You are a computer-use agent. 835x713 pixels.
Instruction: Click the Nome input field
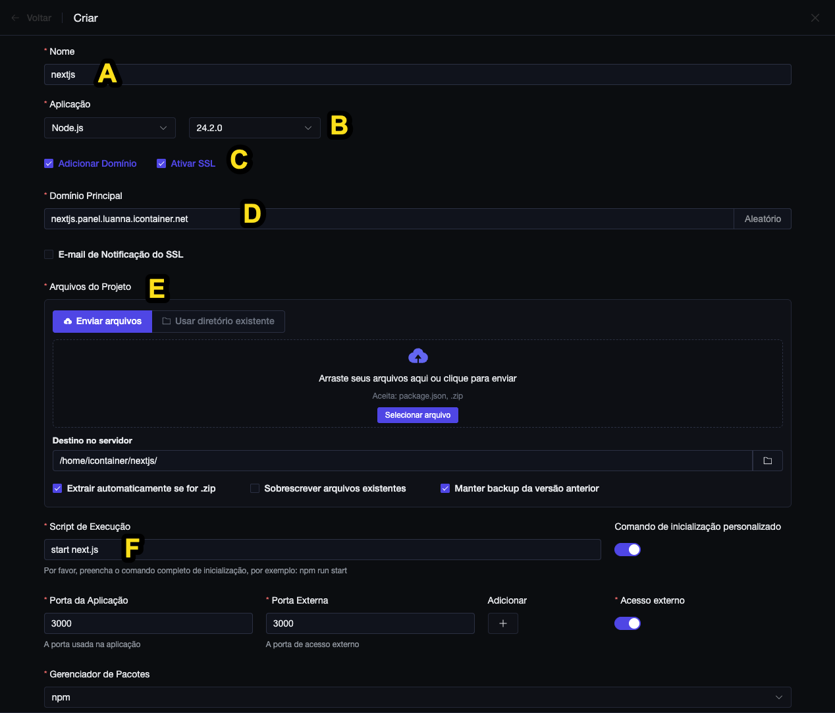(417, 74)
